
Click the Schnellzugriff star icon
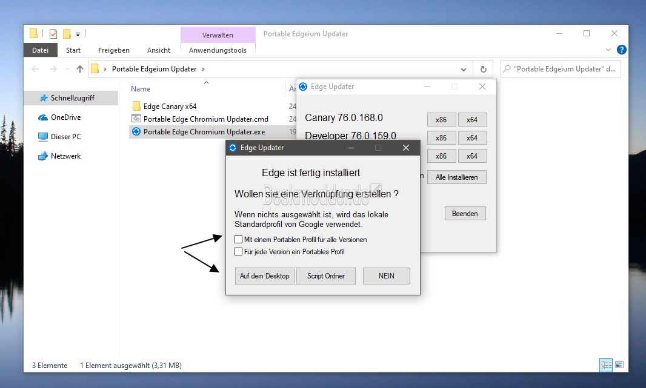click(x=43, y=98)
